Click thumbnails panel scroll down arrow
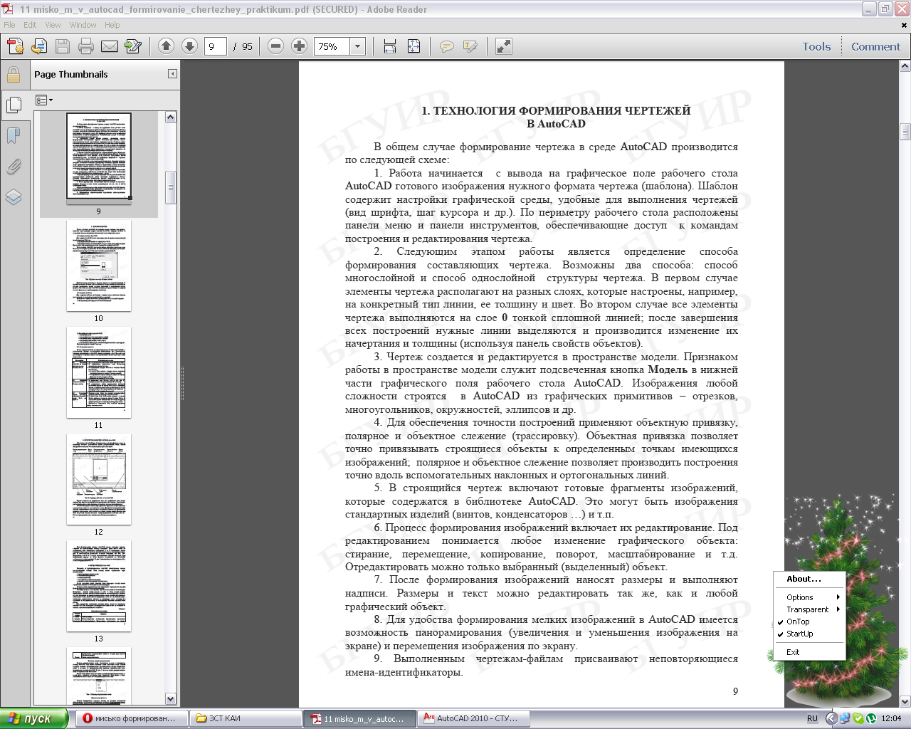The width and height of the screenshot is (911, 729). [171, 699]
